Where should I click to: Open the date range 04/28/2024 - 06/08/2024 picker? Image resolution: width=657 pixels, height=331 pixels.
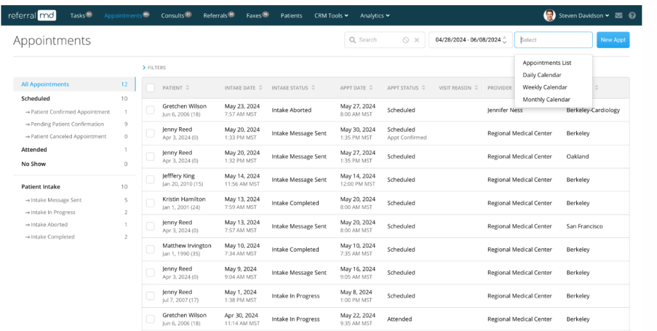click(x=470, y=40)
